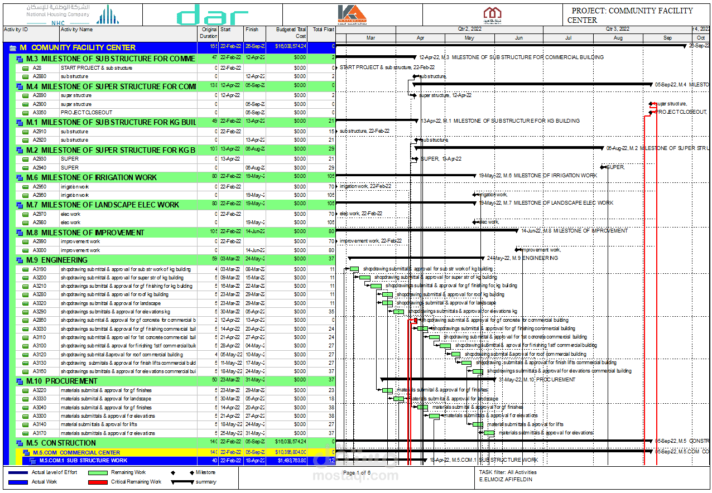Collapse the M.5.COM.1 SUB STRUCTURE WORK band
Screen dimensions: 712x493
pos(32,461)
